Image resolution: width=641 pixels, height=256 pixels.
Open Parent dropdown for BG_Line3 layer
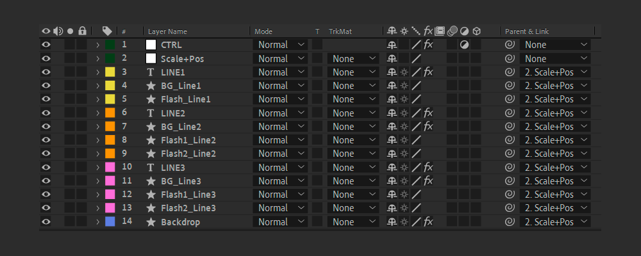(x=555, y=181)
